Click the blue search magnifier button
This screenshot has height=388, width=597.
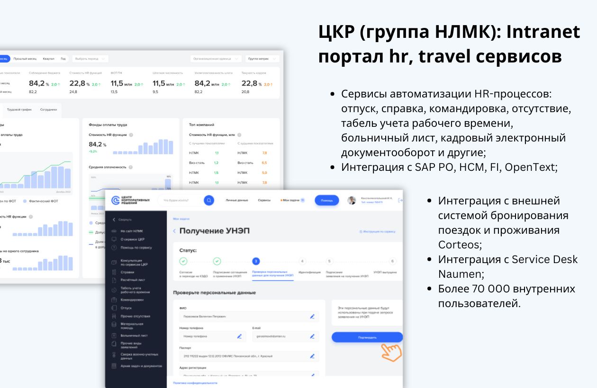pos(209,200)
